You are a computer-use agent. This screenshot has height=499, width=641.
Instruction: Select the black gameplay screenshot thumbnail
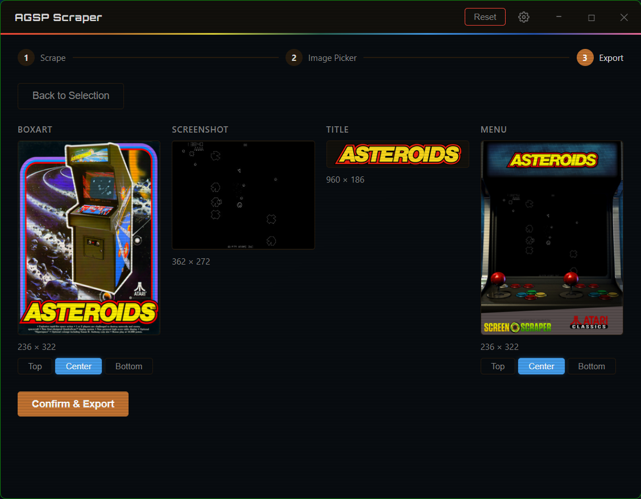243,195
